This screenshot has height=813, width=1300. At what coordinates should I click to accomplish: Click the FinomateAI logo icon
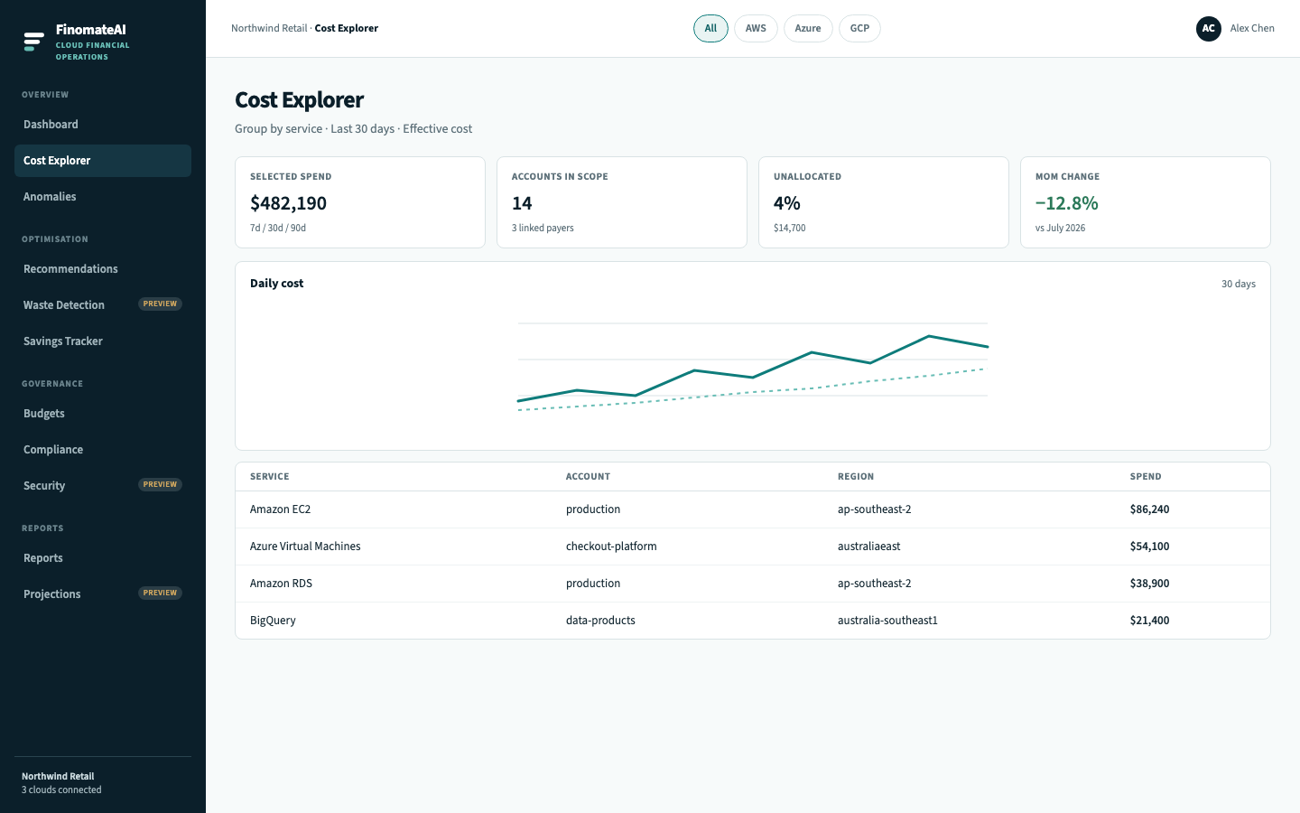point(33,42)
